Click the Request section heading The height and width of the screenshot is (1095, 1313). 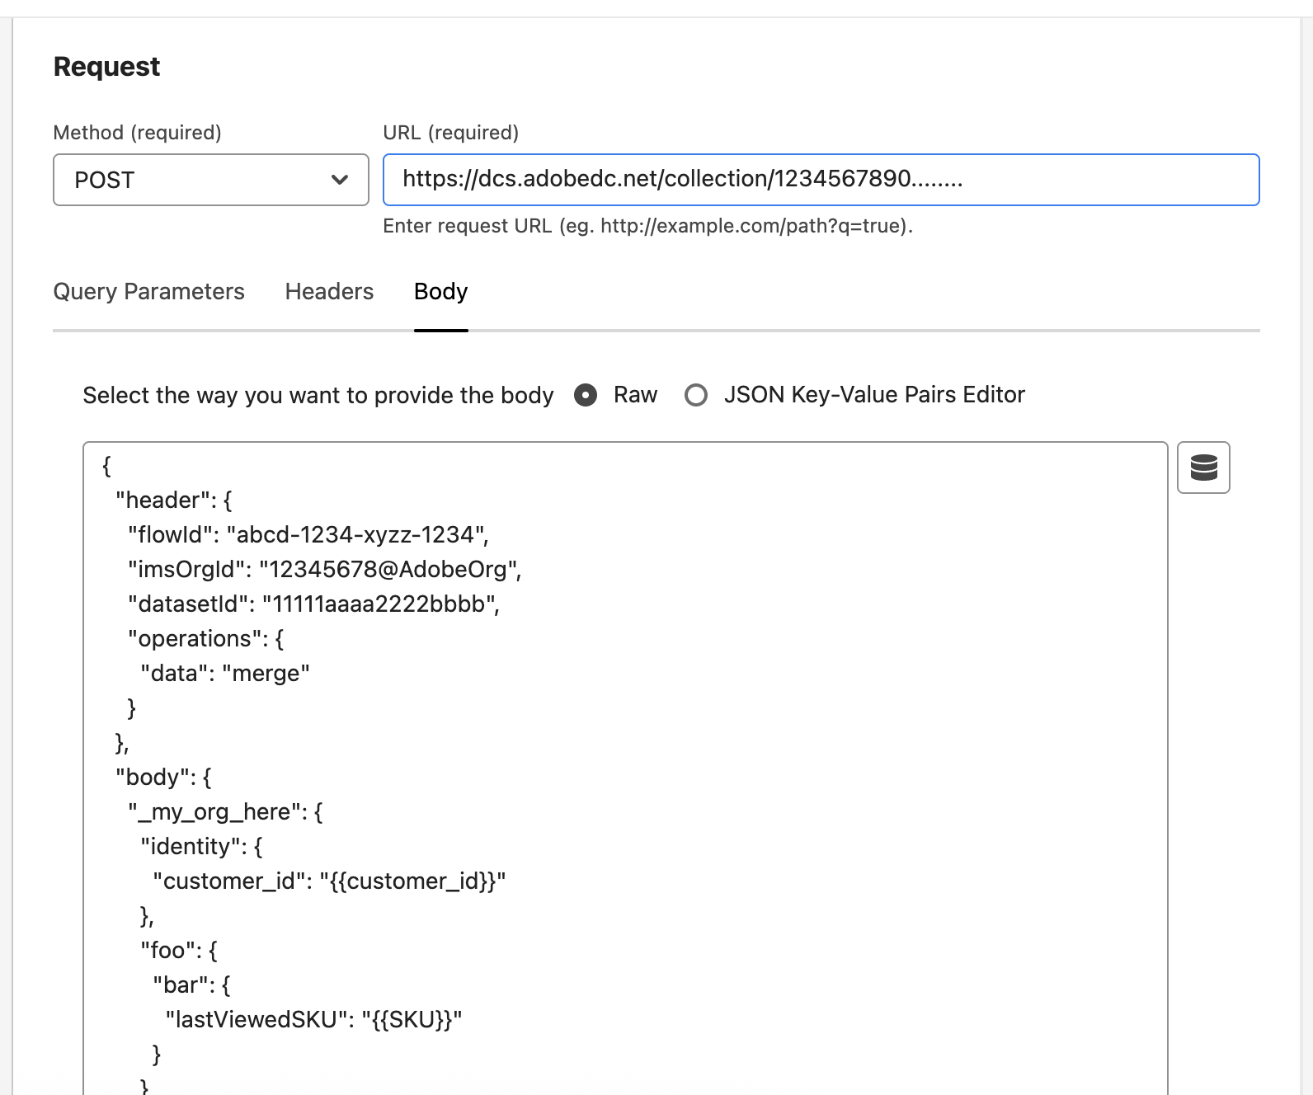pyautogui.click(x=106, y=67)
